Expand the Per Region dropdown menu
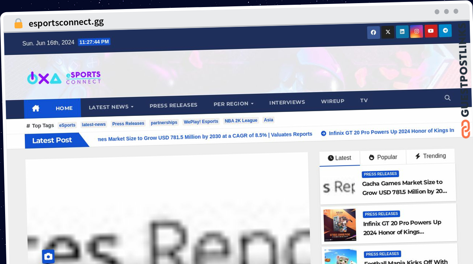The image size is (473, 264). [233, 104]
